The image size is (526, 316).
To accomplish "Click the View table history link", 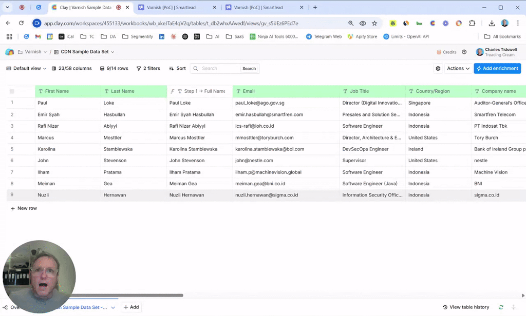I will (466, 307).
